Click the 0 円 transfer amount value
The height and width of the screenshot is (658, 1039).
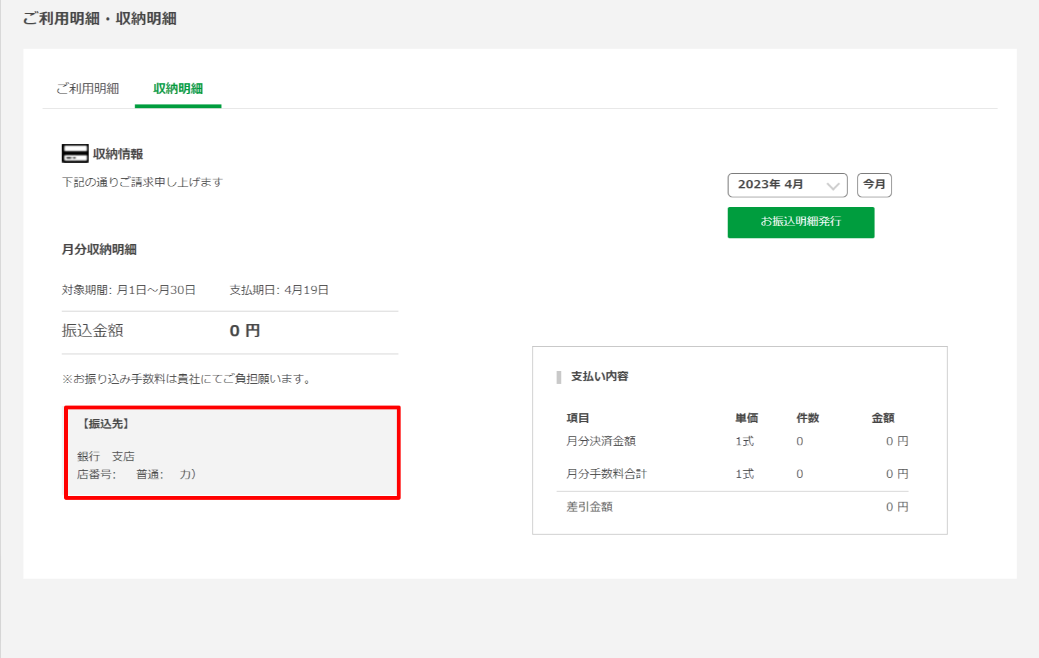coord(245,331)
